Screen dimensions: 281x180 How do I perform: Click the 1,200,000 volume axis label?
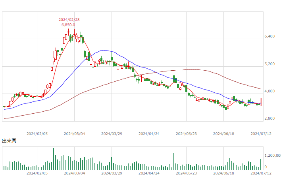[273, 156]
